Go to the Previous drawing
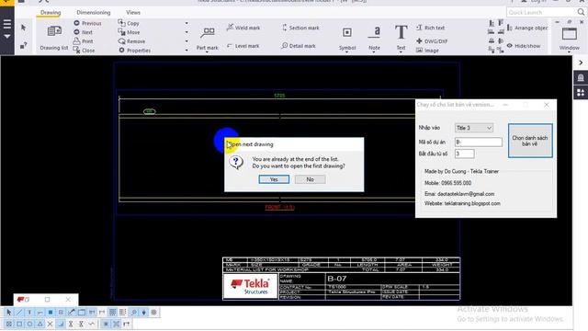 coord(88,23)
